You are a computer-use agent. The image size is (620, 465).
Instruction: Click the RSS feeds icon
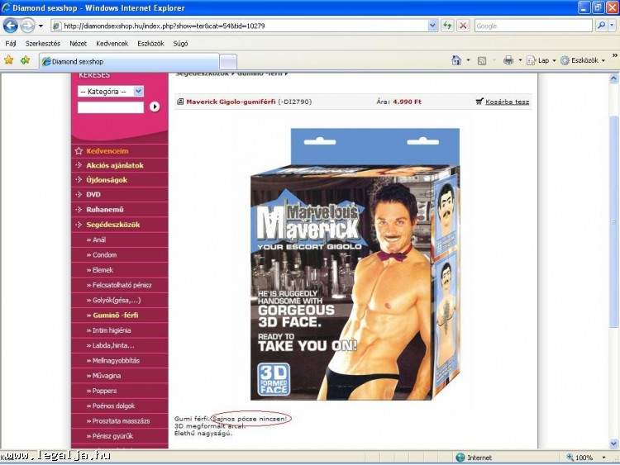click(x=482, y=60)
